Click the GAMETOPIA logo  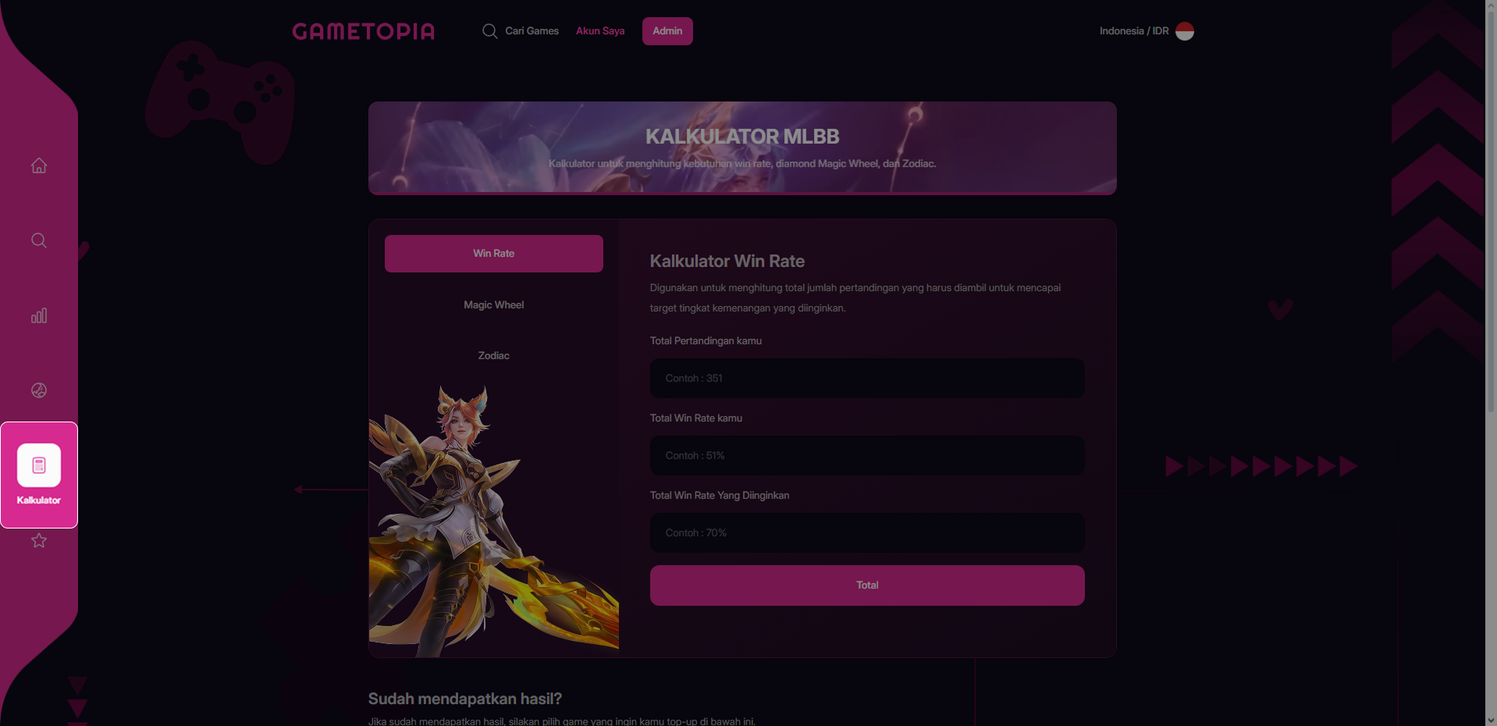364,31
